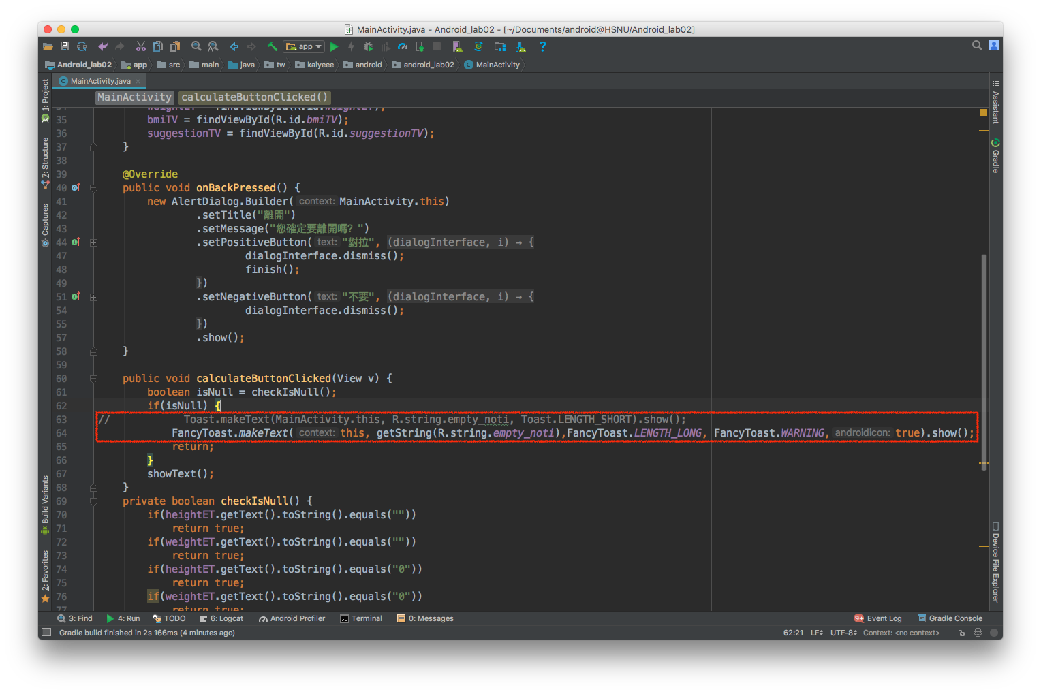The height and width of the screenshot is (694, 1041).
Task: Attach debugger to Android process icon
Action: 420,47
